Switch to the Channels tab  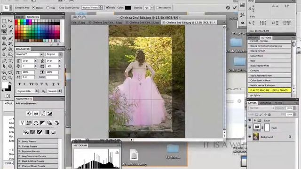pos(265,103)
